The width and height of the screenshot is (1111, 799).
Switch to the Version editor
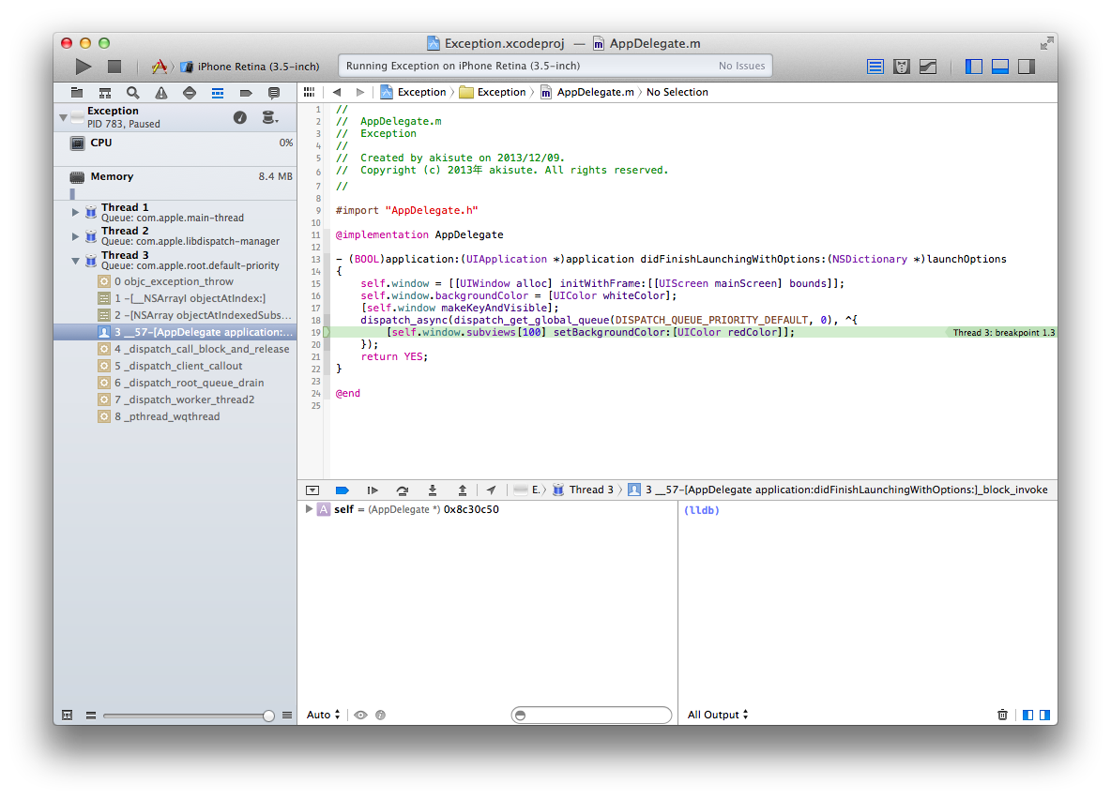coord(929,65)
